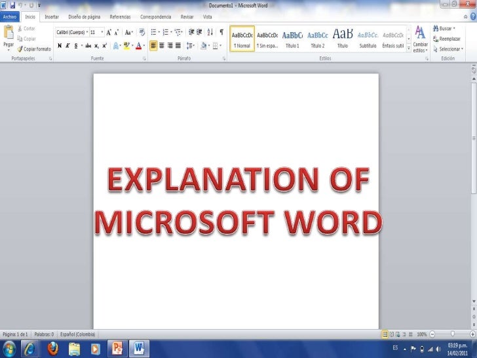
Task: Click the Palabras: 0 word count
Action: (x=44, y=334)
